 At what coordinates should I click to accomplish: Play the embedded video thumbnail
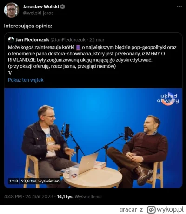[x=93, y=138]
